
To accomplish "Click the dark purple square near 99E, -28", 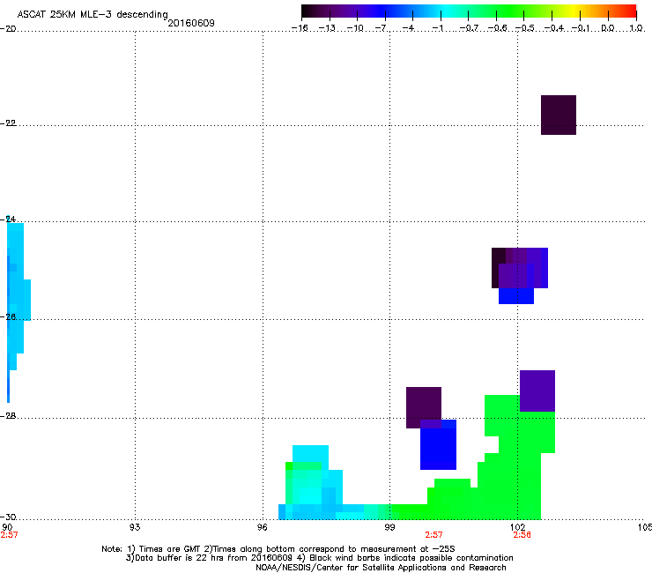I will [424, 407].
